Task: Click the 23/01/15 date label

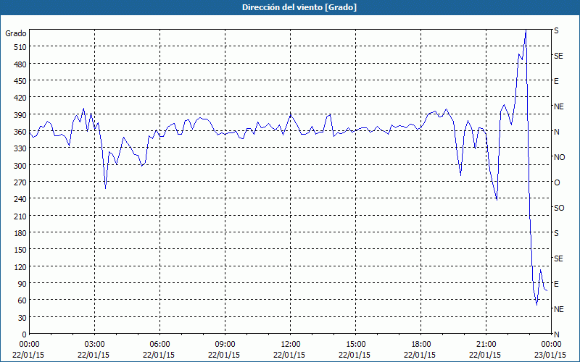Action: click(550, 355)
